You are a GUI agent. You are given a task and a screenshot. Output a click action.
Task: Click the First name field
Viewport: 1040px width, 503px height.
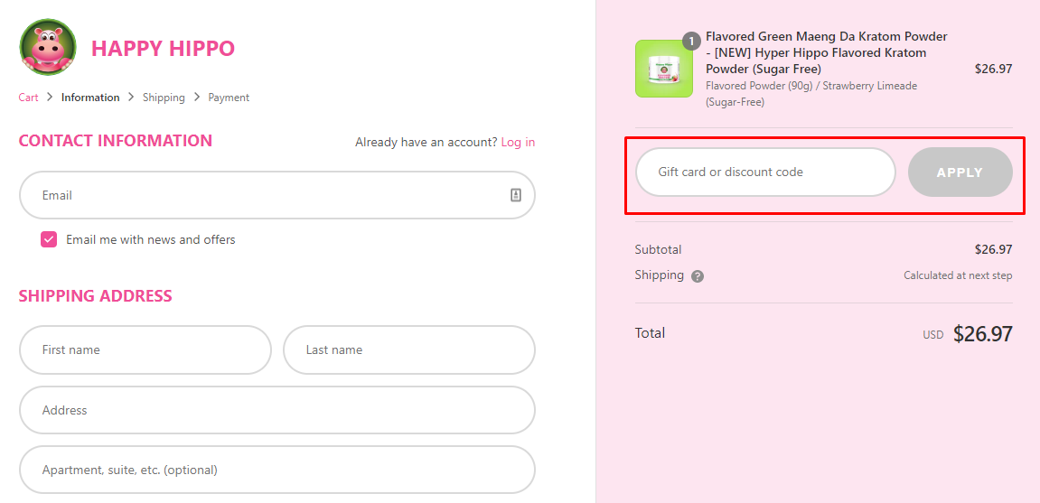145,349
